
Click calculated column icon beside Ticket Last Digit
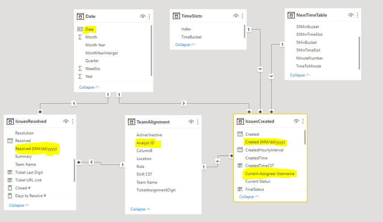pyautogui.click(x=10, y=172)
